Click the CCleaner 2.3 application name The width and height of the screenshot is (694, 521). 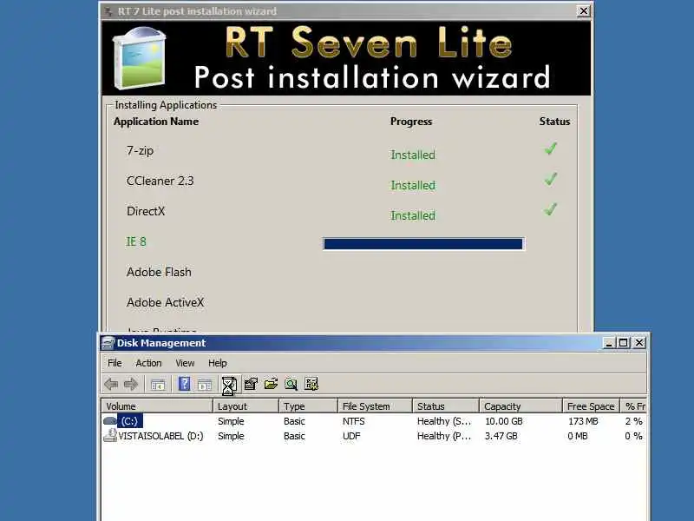[160, 181]
